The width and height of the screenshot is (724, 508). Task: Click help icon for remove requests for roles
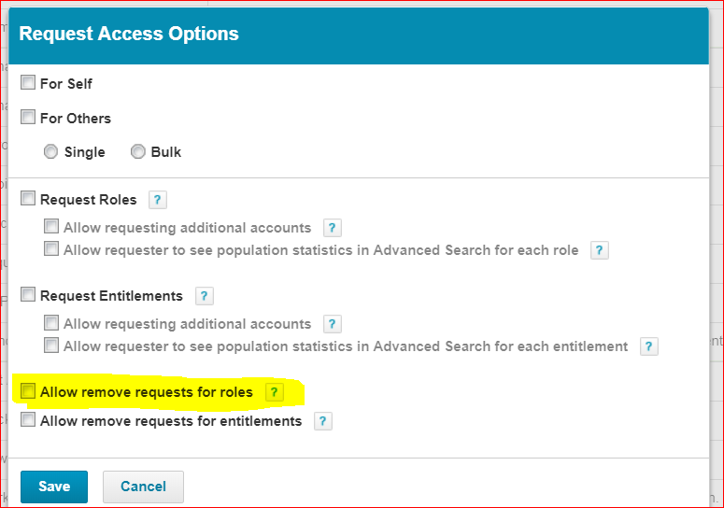pyautogui.click(x=274, y=392)
